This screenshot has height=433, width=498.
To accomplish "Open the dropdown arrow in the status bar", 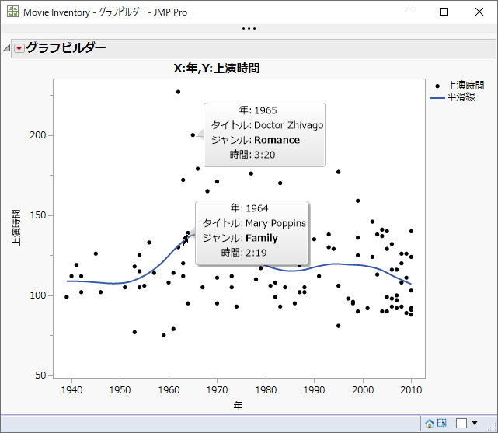I will pos(475,423).
